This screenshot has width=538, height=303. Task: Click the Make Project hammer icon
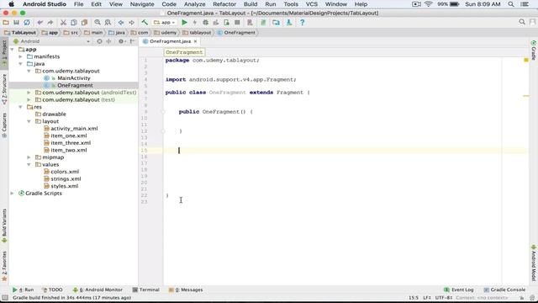(x=145, y=23)
